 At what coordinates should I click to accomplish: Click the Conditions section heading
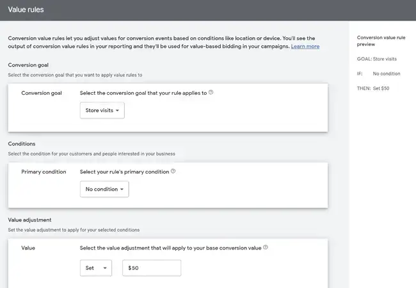(x=22, y=144)
